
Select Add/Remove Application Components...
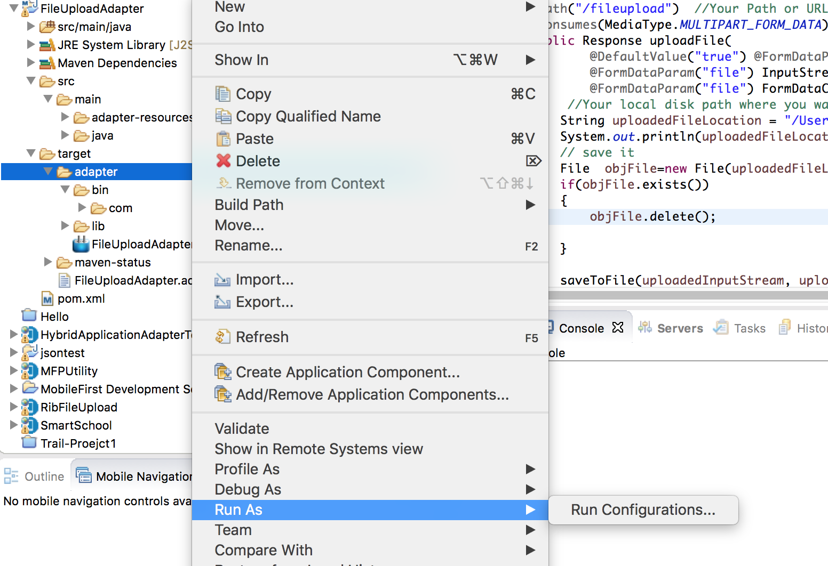[372, 394]
